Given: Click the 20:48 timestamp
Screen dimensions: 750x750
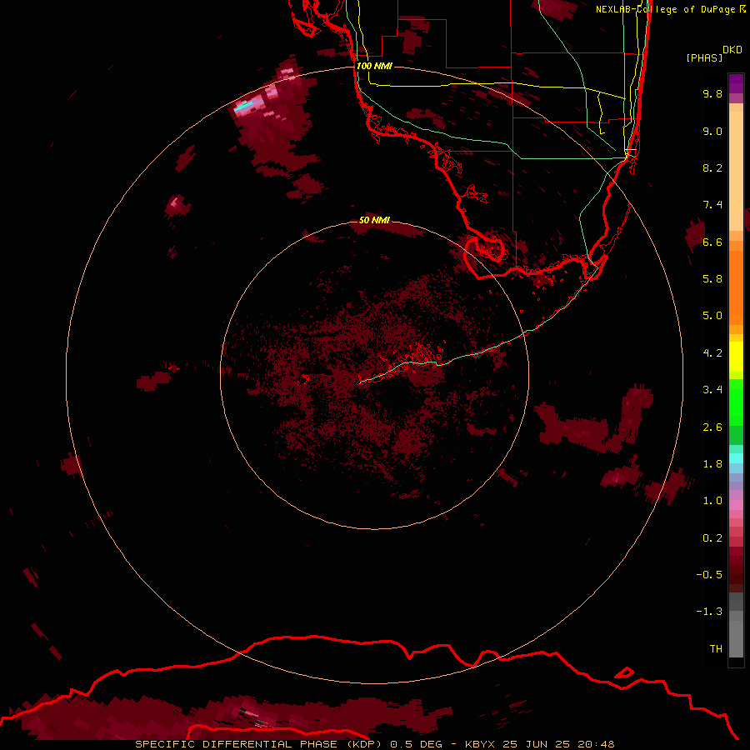Looking at the screenshot, I should pyautogui.click(x=597, y=744).
